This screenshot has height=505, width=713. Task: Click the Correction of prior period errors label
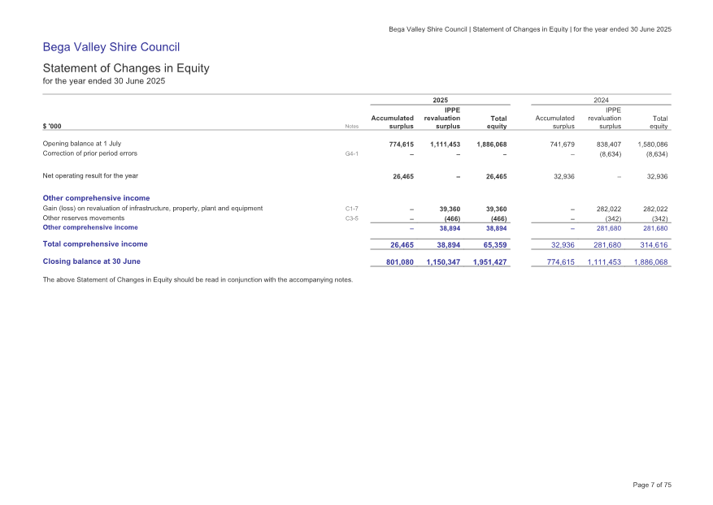pyautogui.click(x=89, y=153)
